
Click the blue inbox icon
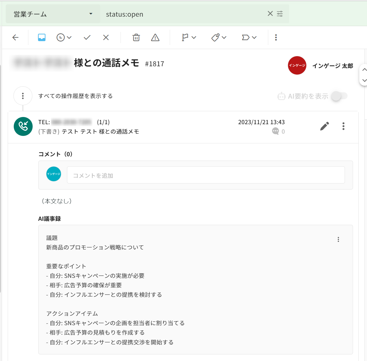click(x=42, y=37)
